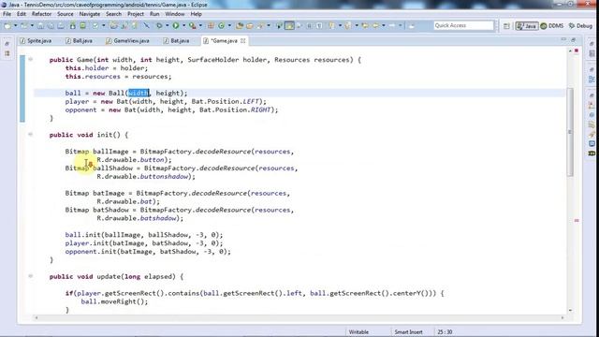Screen dimensions: 599x337
Task: Switch to the Bat.java tab
Action: point(177,40)
